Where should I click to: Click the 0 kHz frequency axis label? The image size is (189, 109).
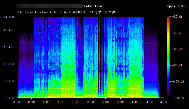pyautogui.click(x=10, y=98)
